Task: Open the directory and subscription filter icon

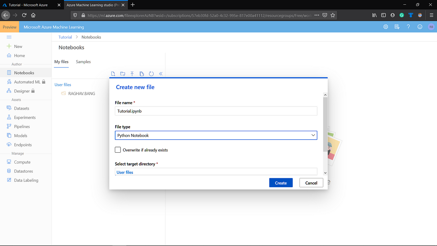Action: tap(397, 27)
